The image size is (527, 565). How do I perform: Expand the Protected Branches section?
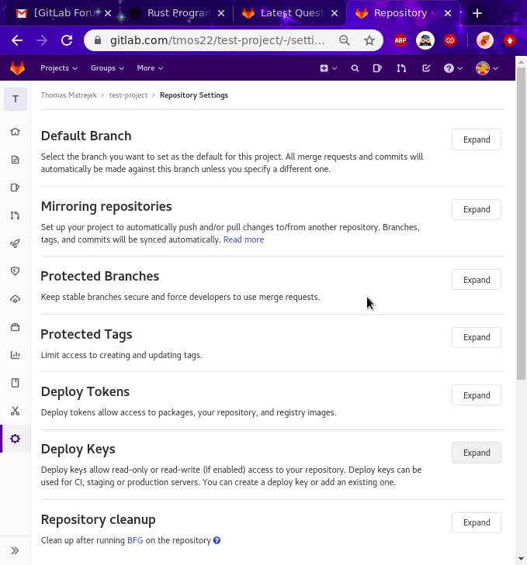coord(476,280)
